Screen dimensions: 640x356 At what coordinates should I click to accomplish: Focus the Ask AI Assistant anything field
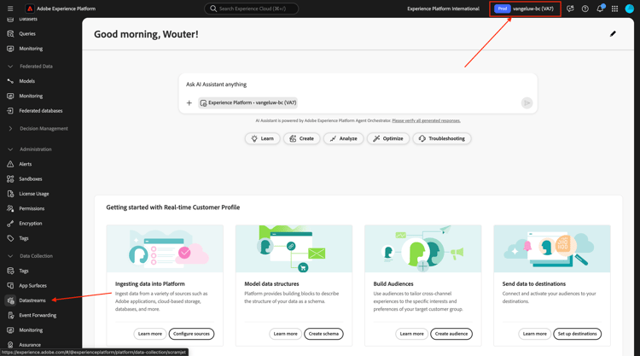pos(358,85)
